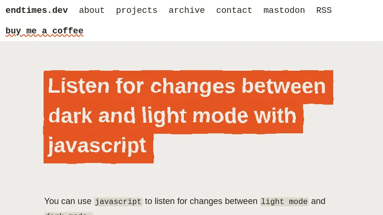The height and width of the screenshot is (215, 383).
Task: Click "javascript" in the orange heading
Action: 97,145
